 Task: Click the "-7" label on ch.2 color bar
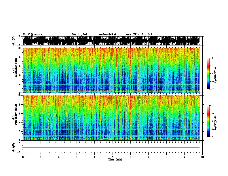coord(212,137)
